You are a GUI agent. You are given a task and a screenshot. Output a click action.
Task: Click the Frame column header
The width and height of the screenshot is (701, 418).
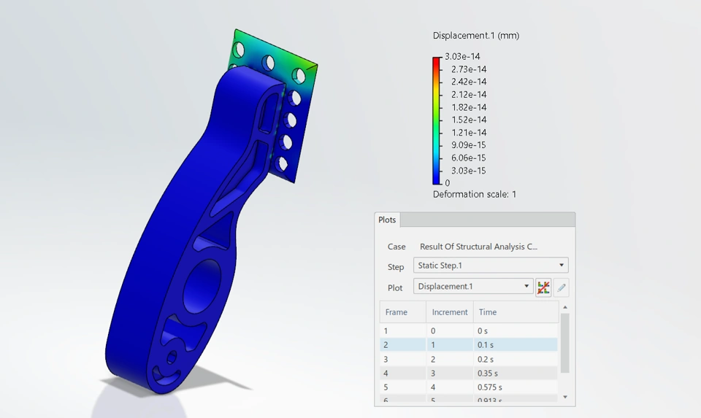[x=403, y=312]
